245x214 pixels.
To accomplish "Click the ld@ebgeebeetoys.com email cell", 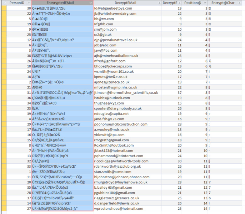I will tap(118, 8).
